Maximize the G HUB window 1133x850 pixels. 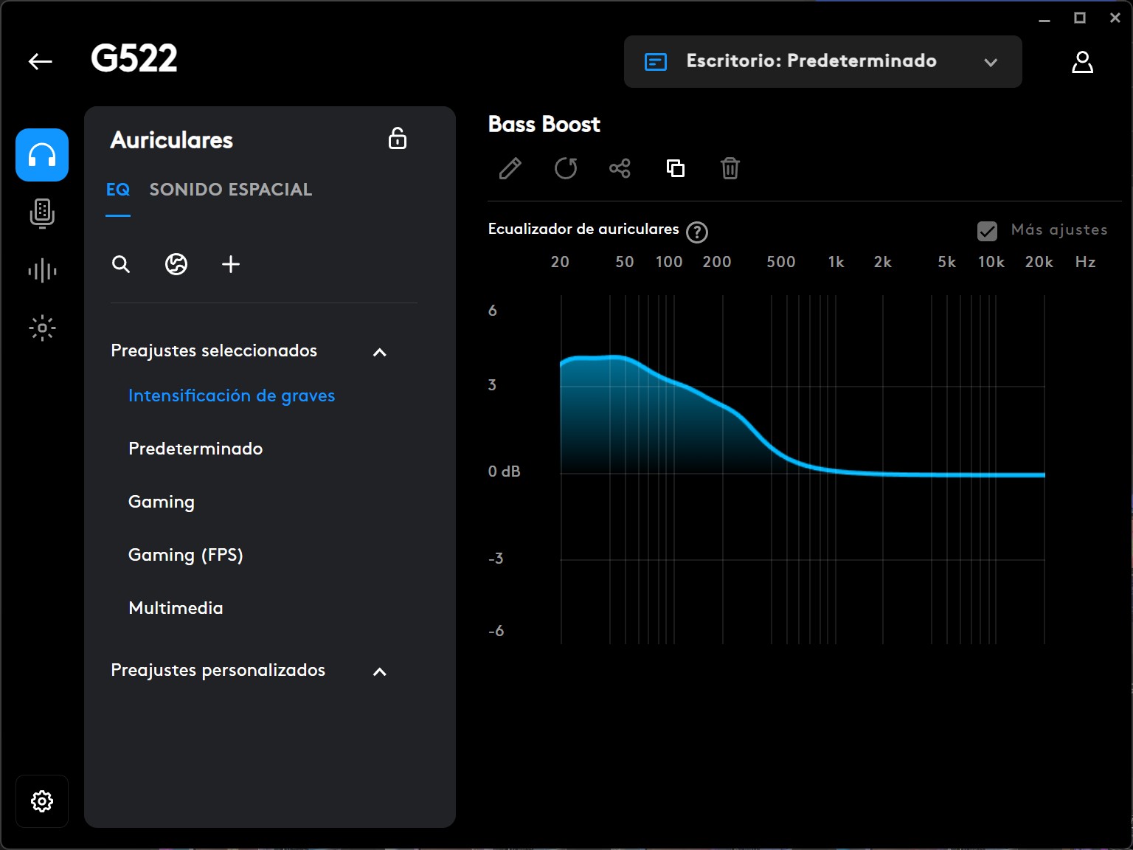1080,18
